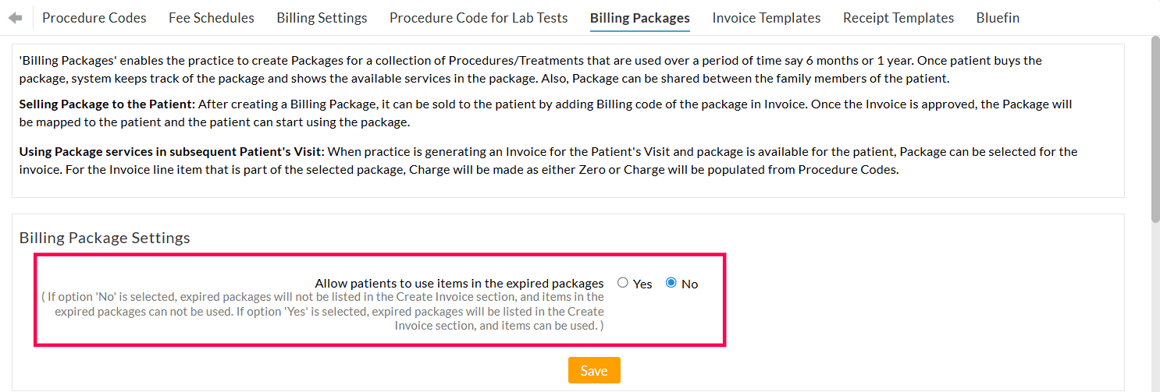The image size is (1160, 392).
Task: Choose the No radio for expired packages
Action: click(x=671, y=283)
